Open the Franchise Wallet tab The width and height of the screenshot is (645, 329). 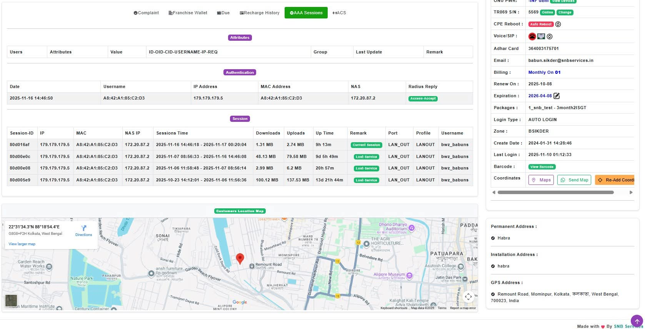click(x=188, y=13)
